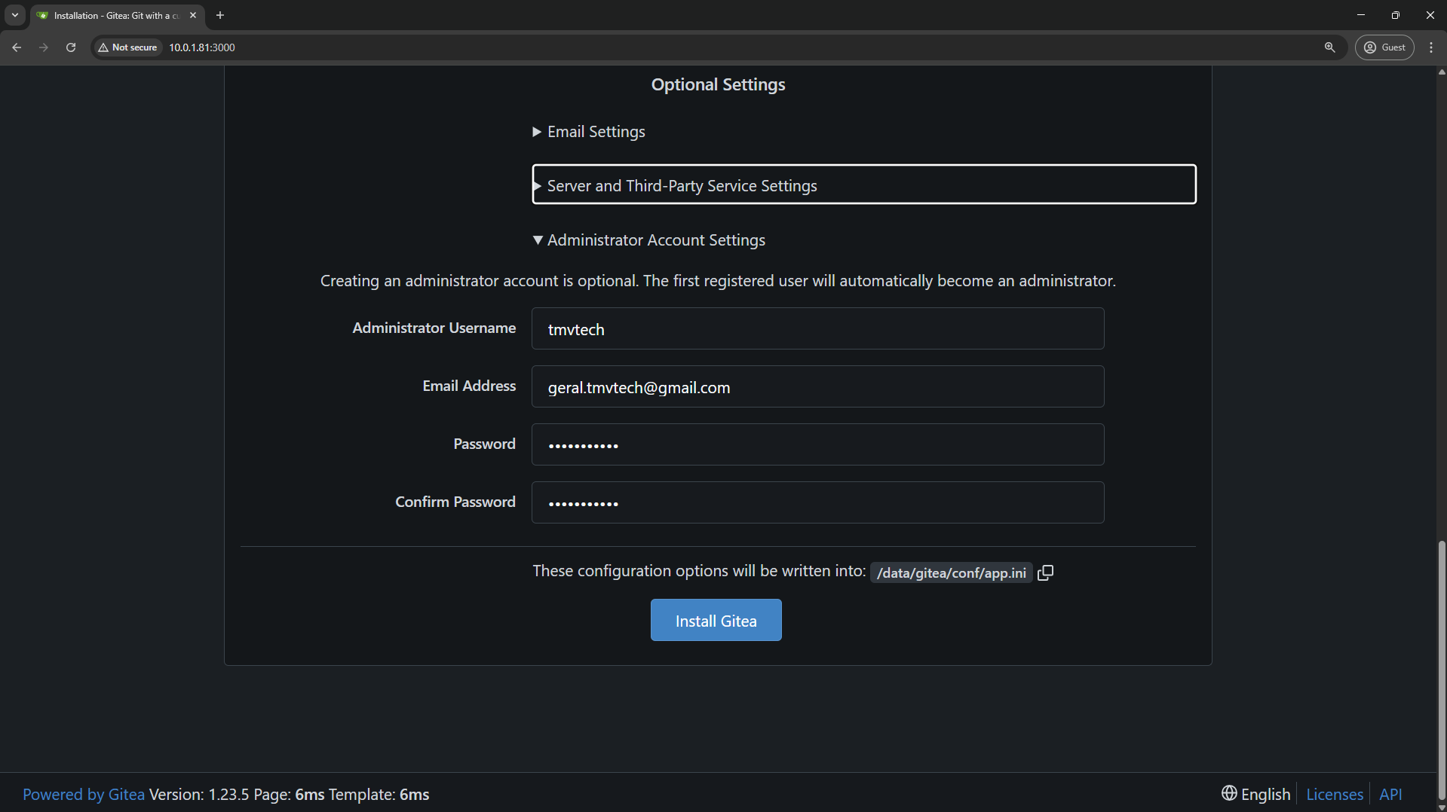Click the Install Gitea button
The width and height of the screenshot is (1447, 812).
tap(716, 620)
